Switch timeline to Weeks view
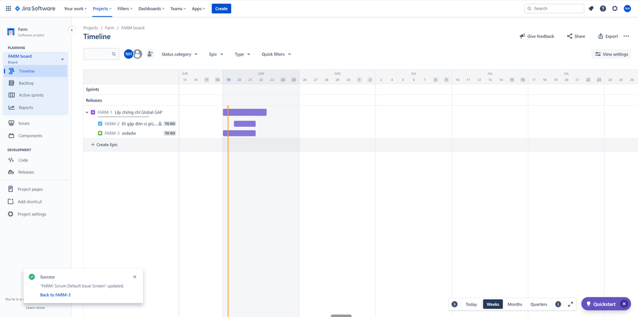 coord(493,304)
